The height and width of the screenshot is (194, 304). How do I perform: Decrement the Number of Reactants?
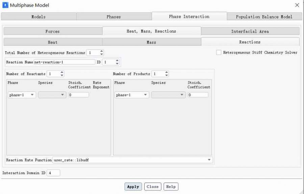tap(62, 75)
